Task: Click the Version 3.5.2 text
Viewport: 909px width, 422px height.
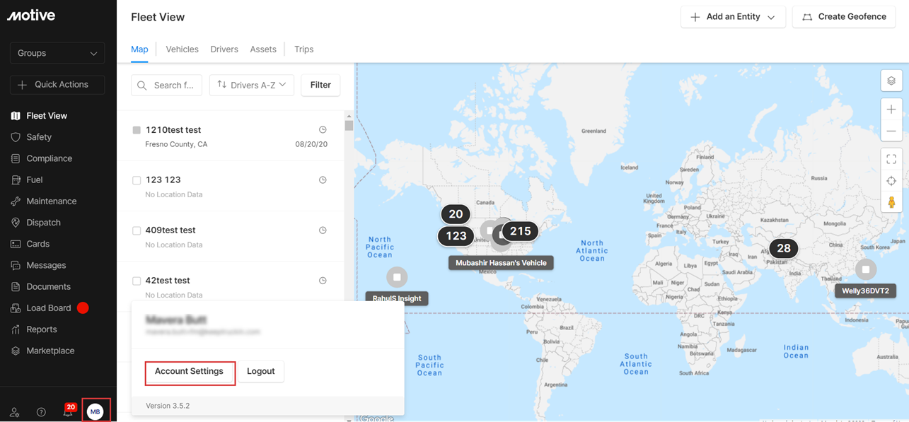Action: pyautogui.click(x=168, y=406)
